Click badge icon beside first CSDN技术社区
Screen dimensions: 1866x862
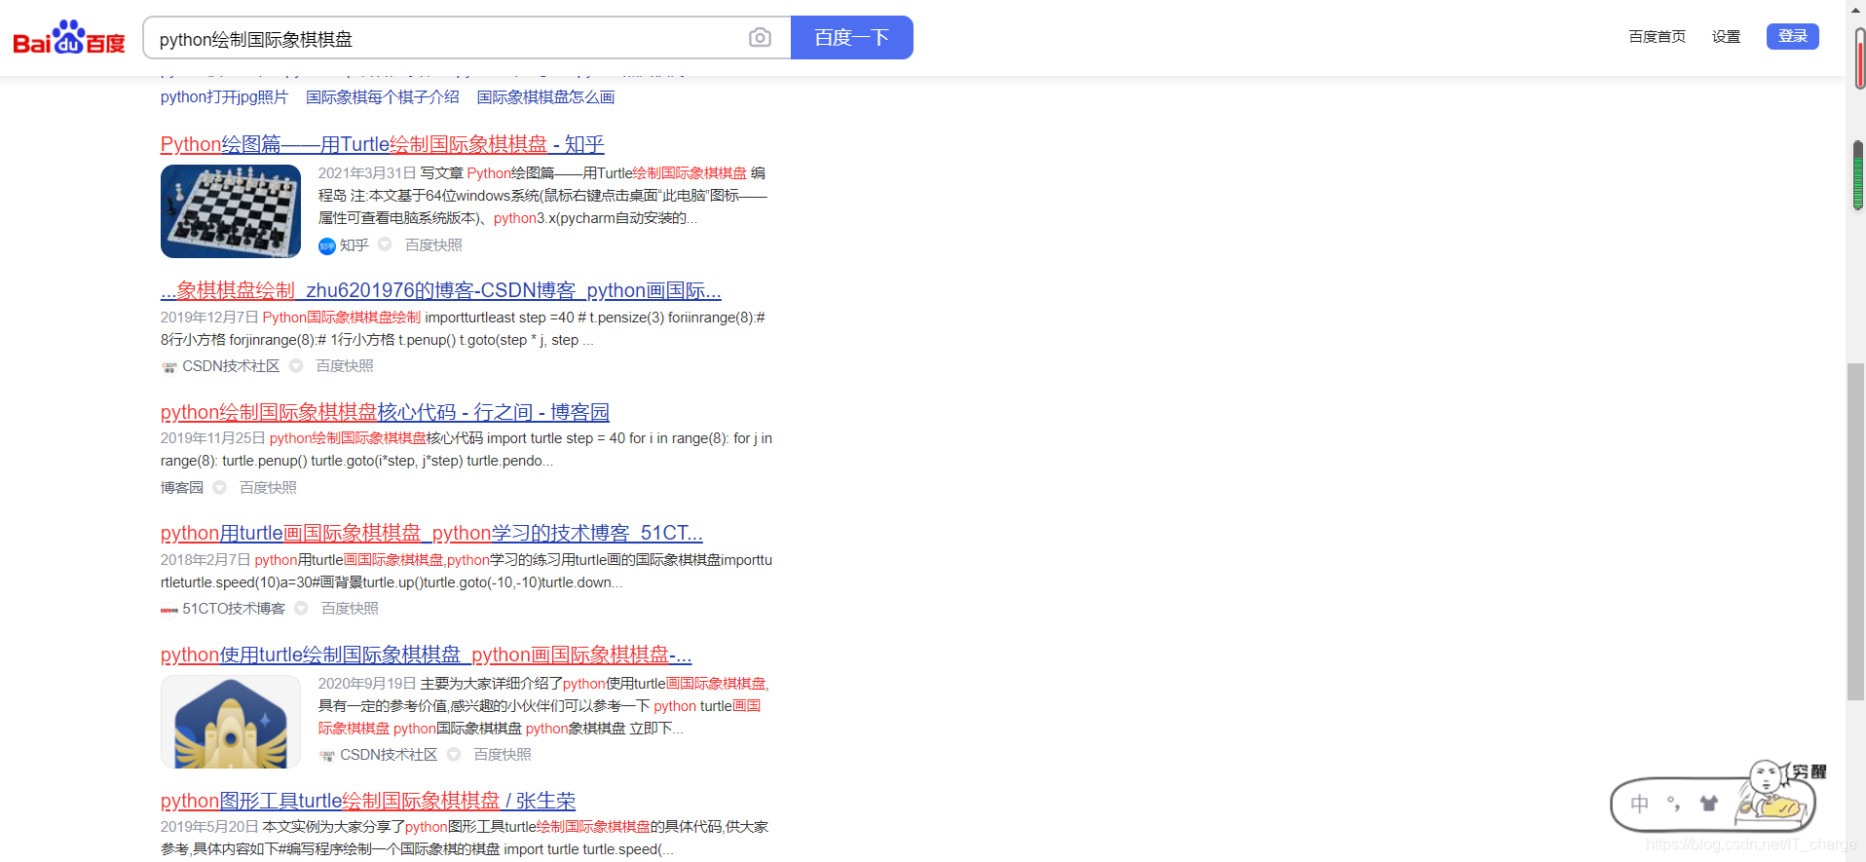click(296, 366)
